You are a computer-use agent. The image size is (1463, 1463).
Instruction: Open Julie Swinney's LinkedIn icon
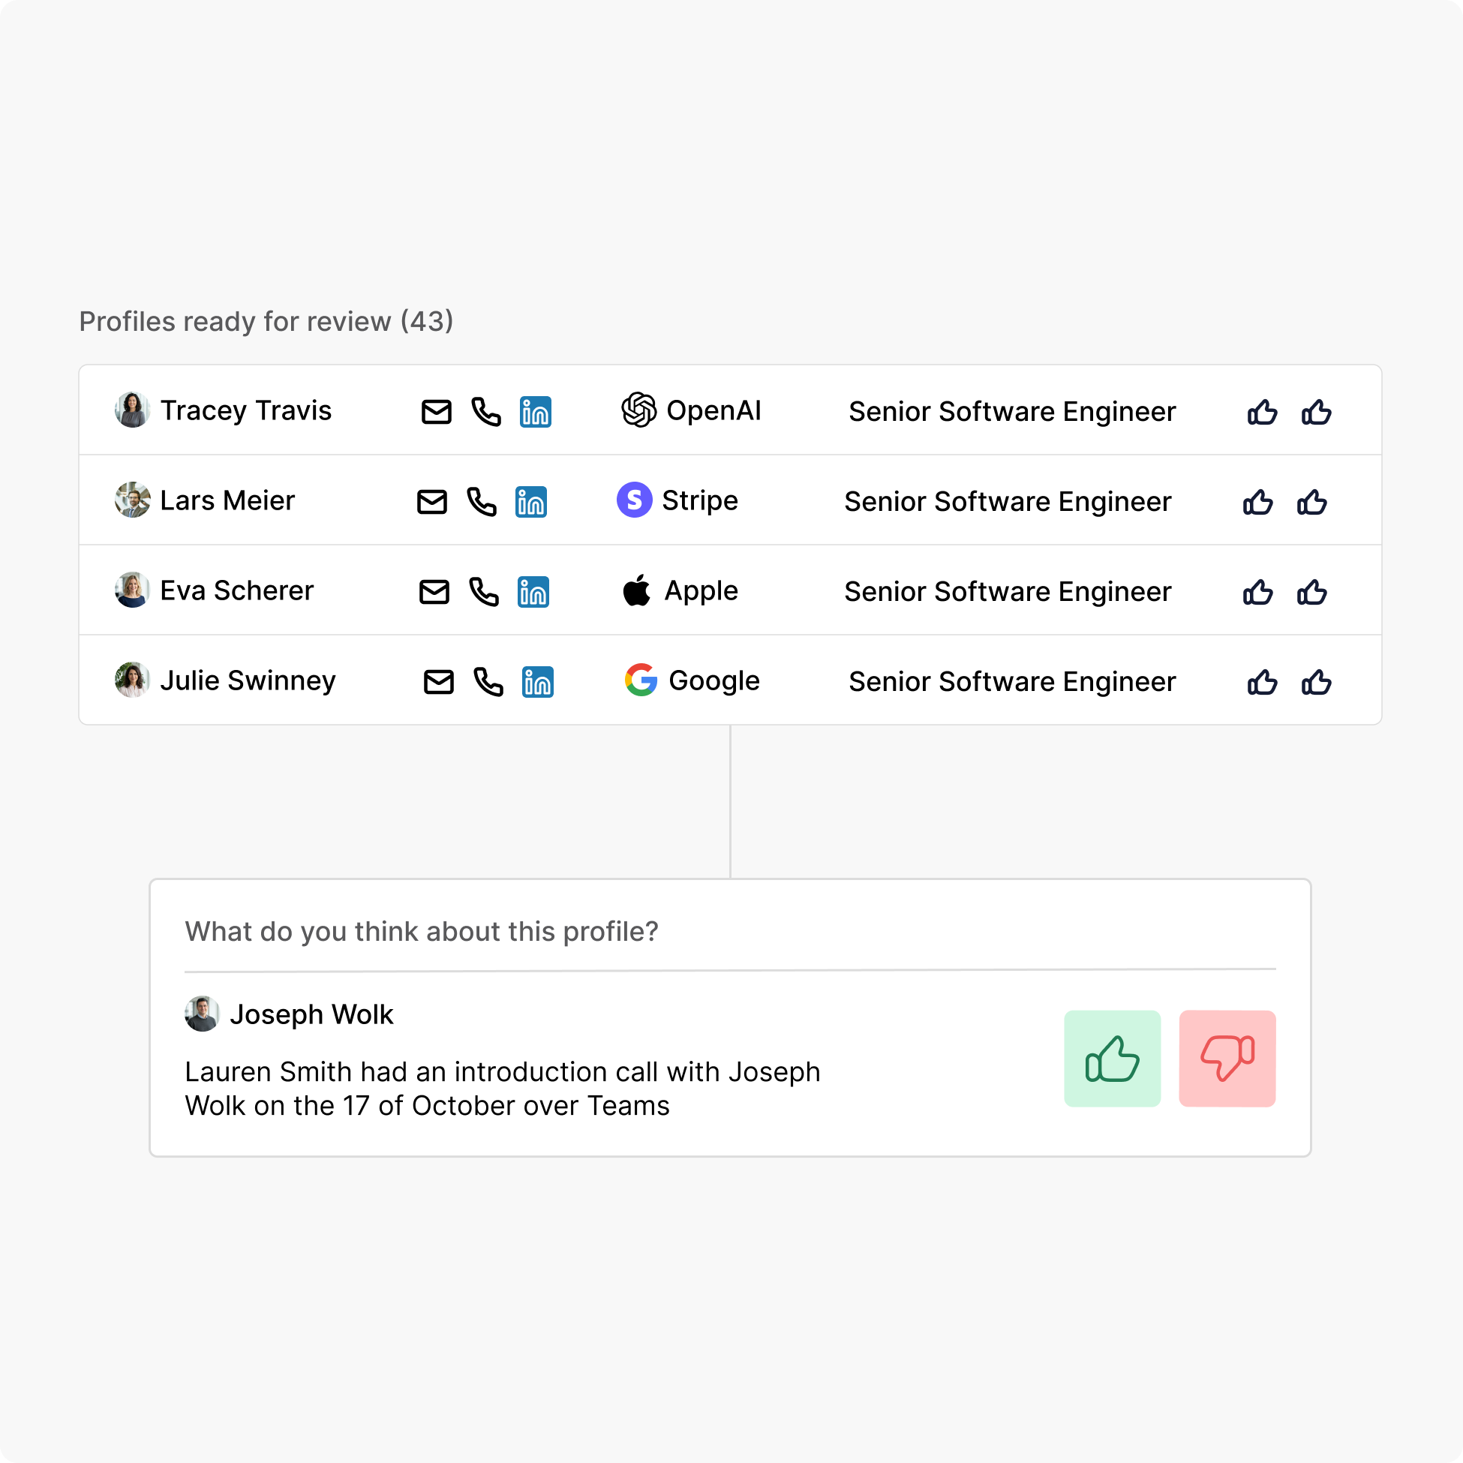[538, 682]
